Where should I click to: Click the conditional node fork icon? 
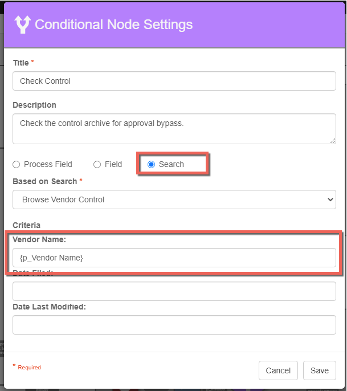22,25
